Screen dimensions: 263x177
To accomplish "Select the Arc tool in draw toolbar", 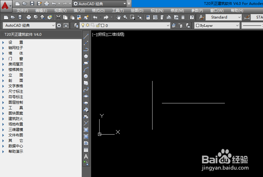I will point(86,70).
